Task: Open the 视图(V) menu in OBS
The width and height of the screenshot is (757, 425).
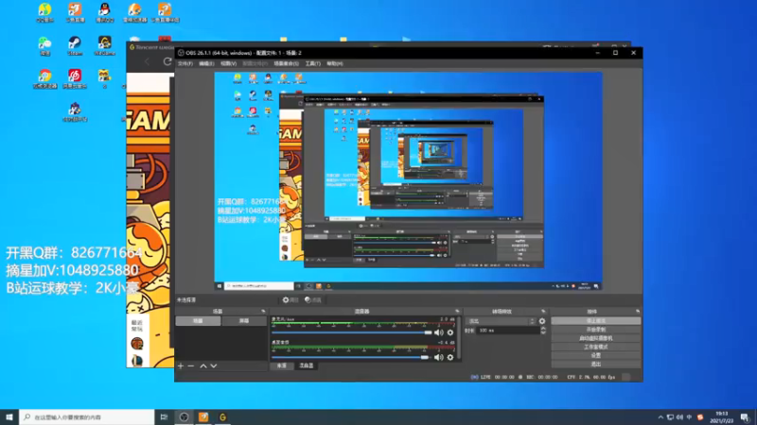Action: tap(228, 63)
